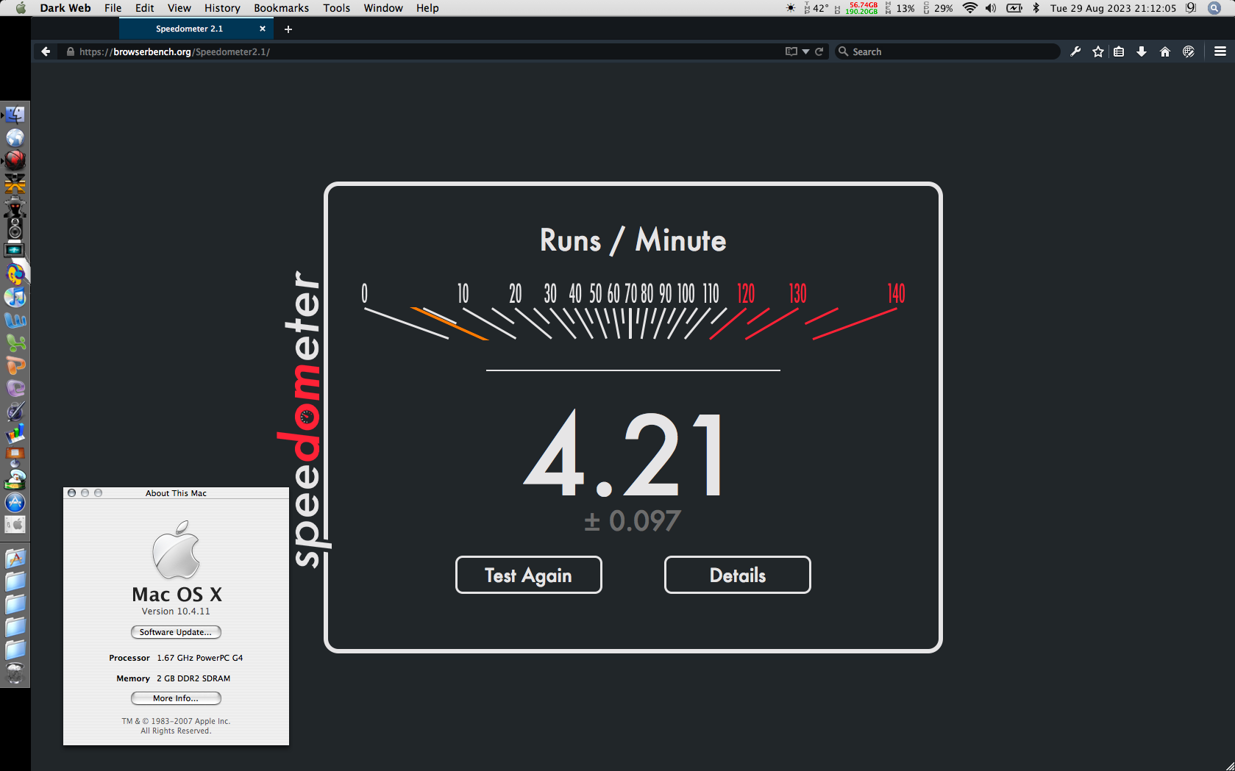Open the URL history dropdown arrow

[805, 51]
